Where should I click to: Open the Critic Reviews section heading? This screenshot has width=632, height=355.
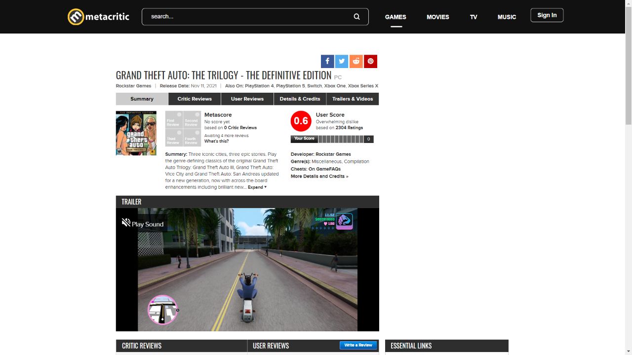[142, 346]
